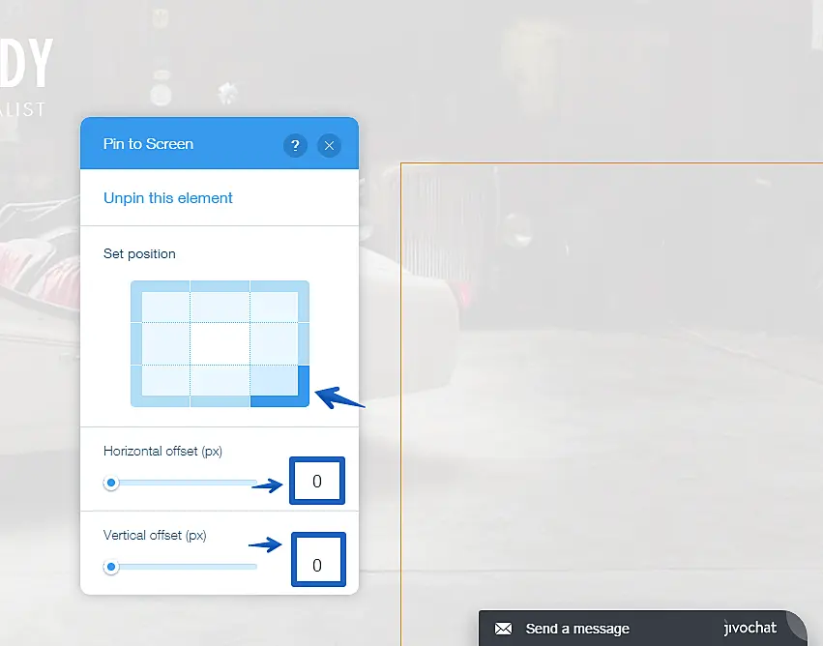Screen dimensions: 823x646
Task: Click the Vertical offset slider handle
Action: (111, 567)
